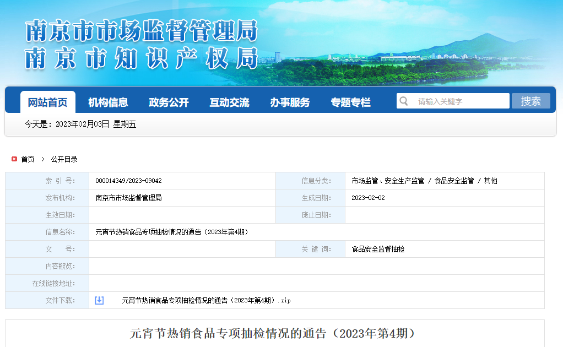The width and height of the screenshot is (563, 347).
Task: Click the 内容概览 label cell
Action: [x=47, y=266]
